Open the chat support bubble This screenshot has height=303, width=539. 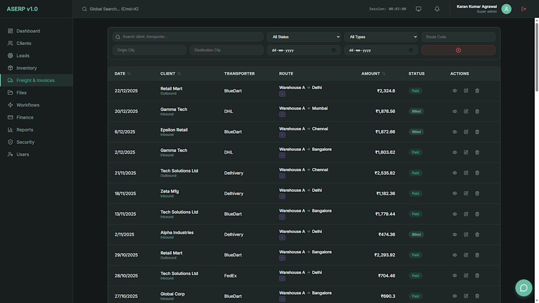click(523, 288)
